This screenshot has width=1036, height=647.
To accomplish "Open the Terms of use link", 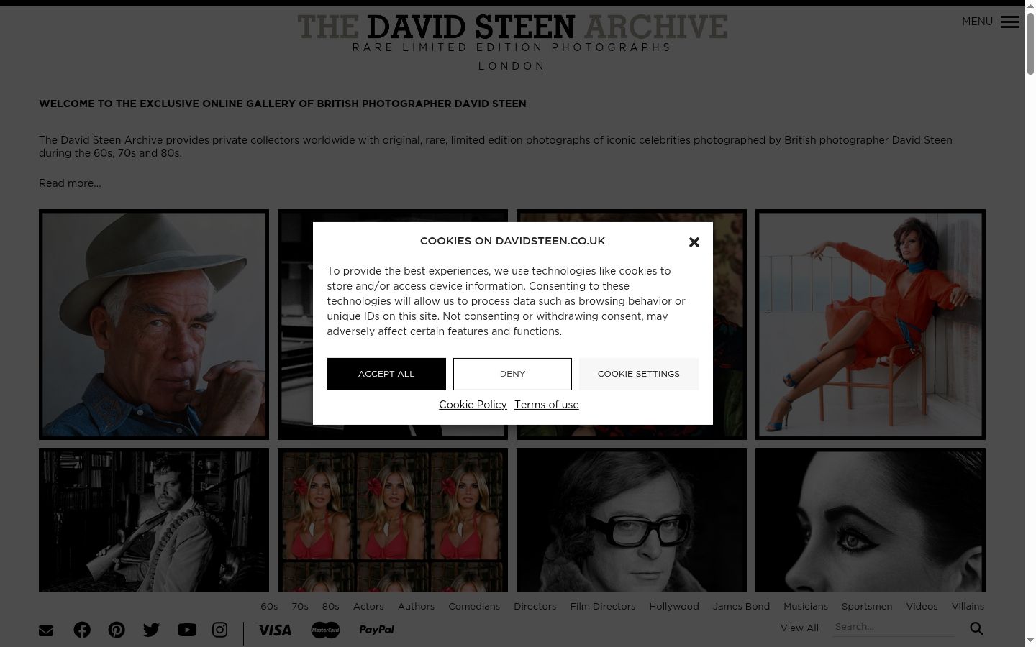I will click(547, 405).
